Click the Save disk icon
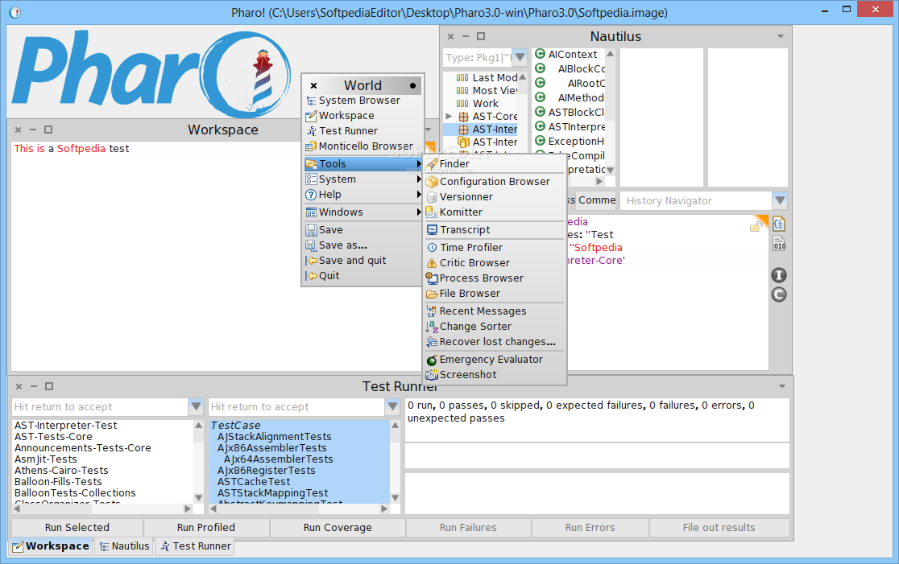 [x=311, y=230]
